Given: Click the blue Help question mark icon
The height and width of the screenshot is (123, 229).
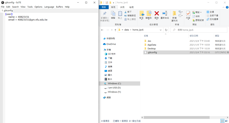Looking at the screenshot, I should 227,7.
